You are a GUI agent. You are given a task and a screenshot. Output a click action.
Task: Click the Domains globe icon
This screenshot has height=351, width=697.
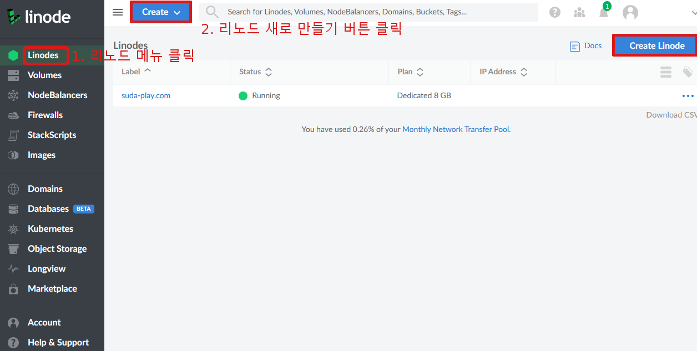(13, 189)
